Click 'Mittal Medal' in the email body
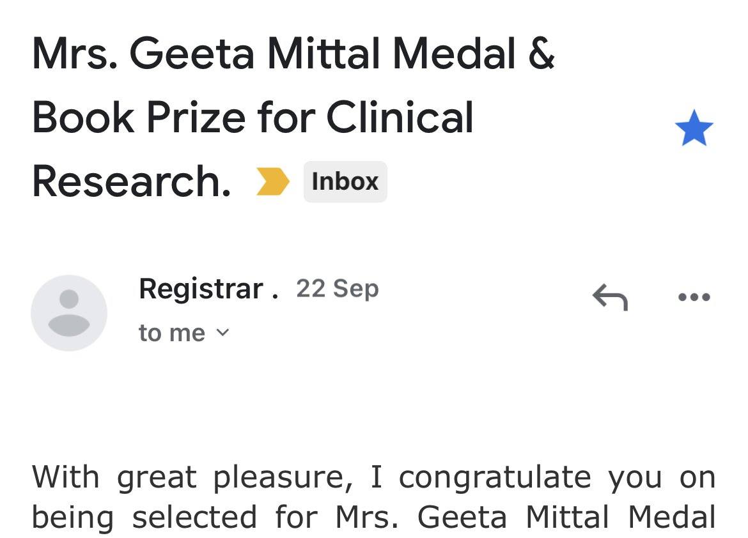The image size is (748, 538). coord(620,517)
